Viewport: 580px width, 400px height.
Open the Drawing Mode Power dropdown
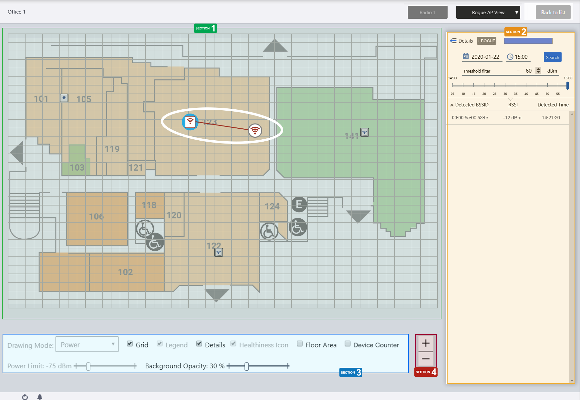tap(87, 344)
